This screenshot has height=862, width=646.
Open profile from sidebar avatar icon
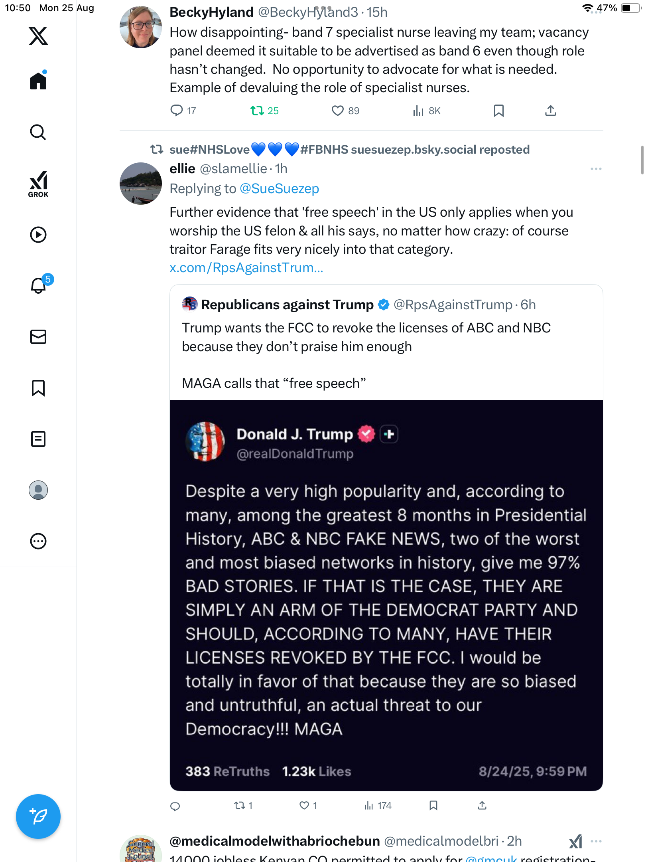(x=38, y=490)
